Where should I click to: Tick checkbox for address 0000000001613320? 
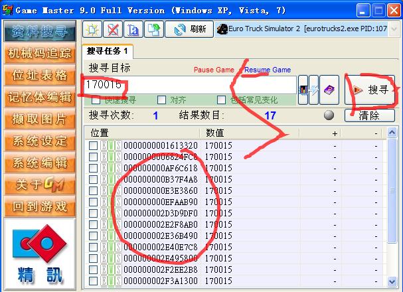pos(93,145)
